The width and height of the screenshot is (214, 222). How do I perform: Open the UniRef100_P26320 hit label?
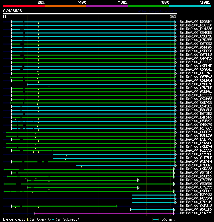(196, 25)
